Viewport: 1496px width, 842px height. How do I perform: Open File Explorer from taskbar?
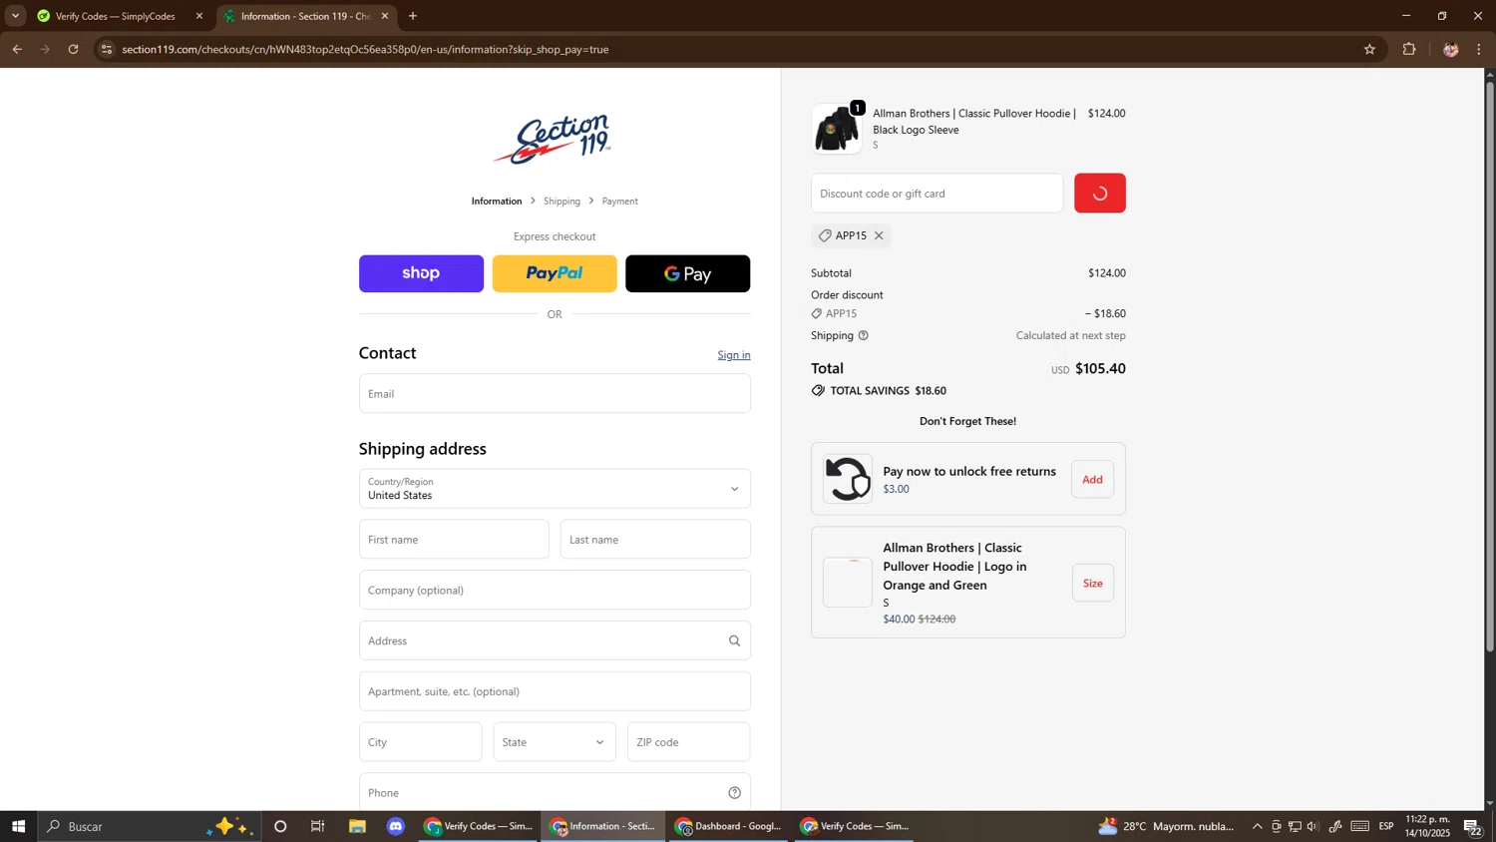pyautogui.click(x=357, y=826)
